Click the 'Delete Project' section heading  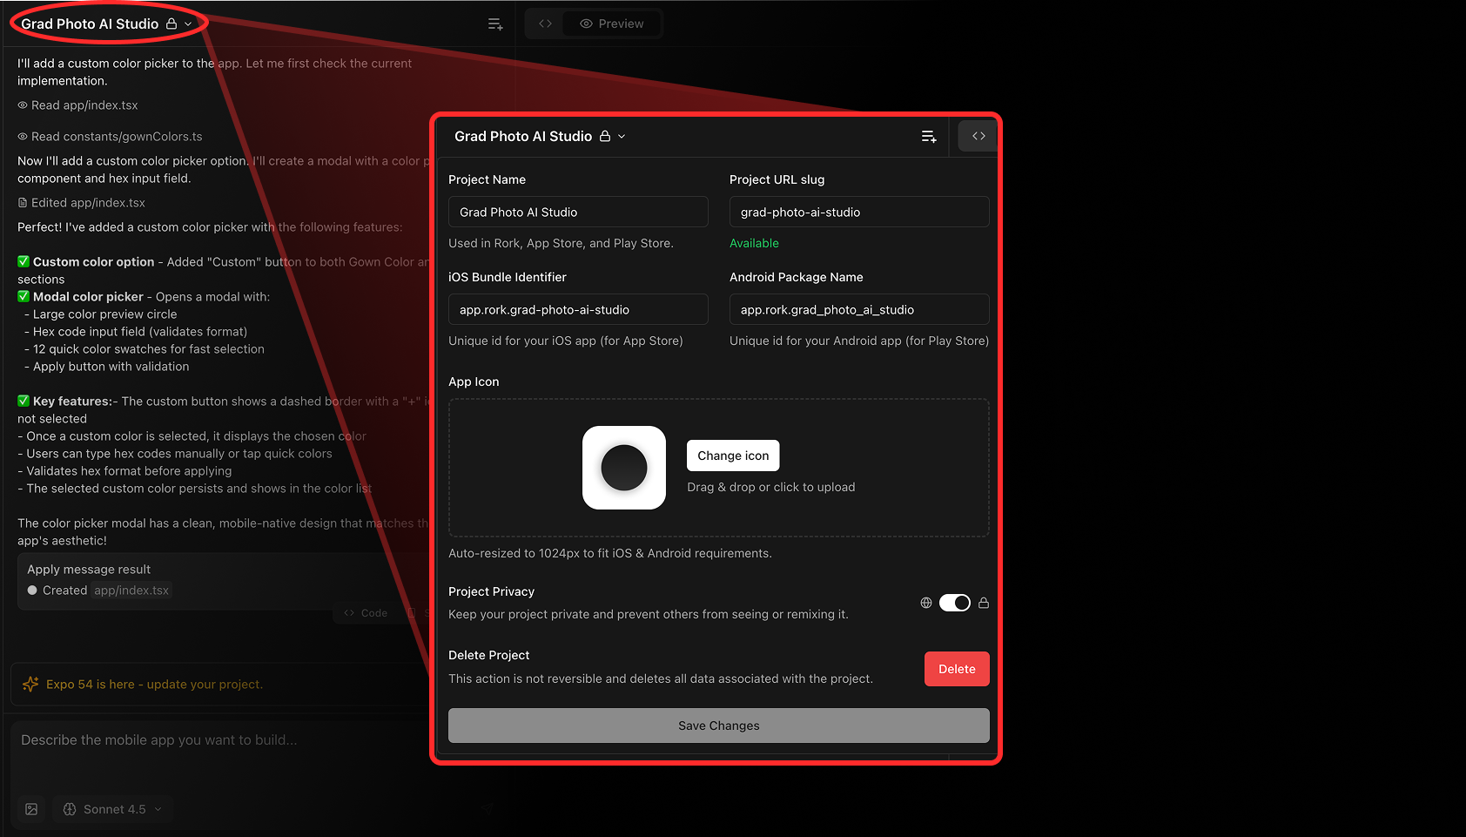[488, 655]
